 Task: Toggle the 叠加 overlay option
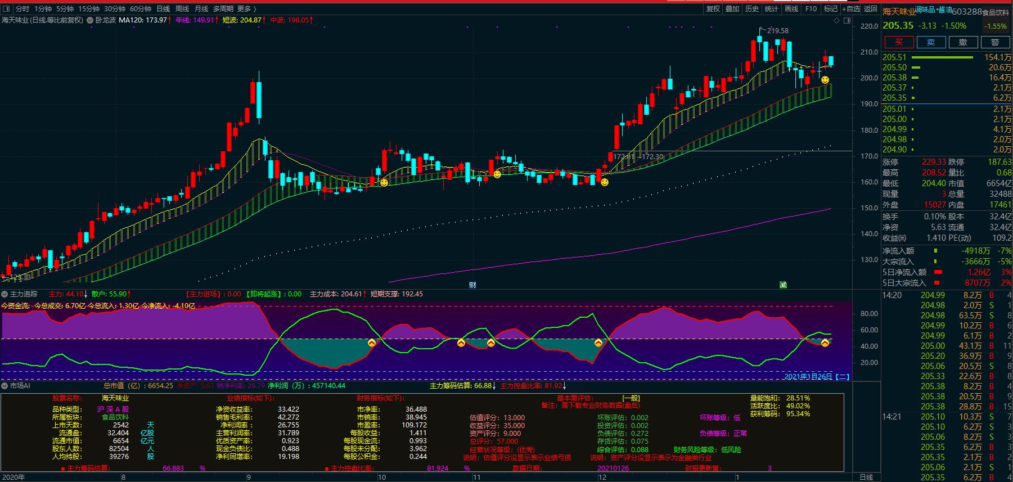coord(732,9)
